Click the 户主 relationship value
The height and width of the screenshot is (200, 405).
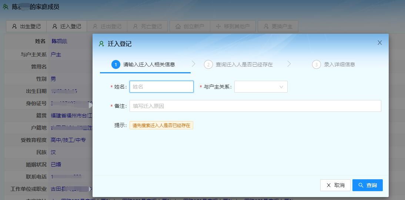pos(56,54)
